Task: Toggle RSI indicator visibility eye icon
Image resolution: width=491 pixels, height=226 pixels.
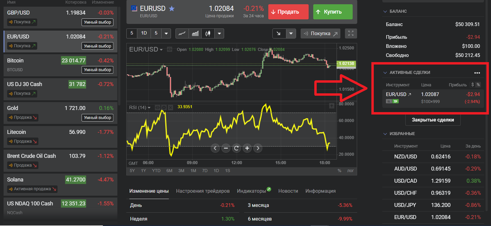Action: pyautogui.click(x=157, y=108)
